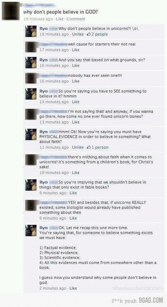
Task: Unlike the 'PHYSICAL EVIDENCE' comment
Action: [x=78, y=147]
